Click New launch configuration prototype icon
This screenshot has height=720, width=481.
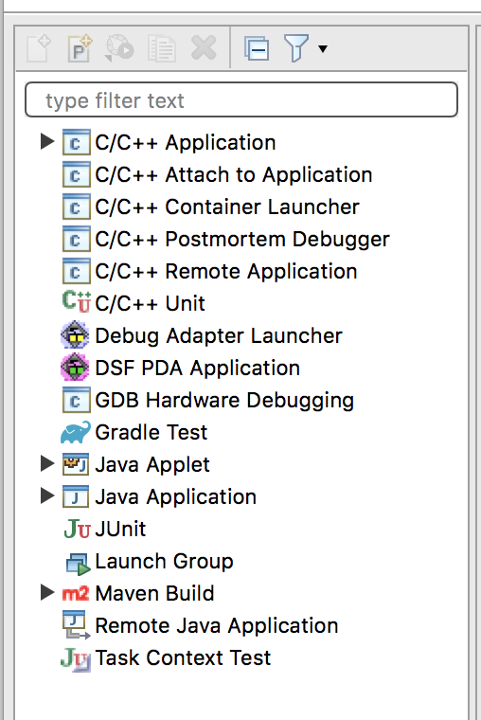(80, 48)
